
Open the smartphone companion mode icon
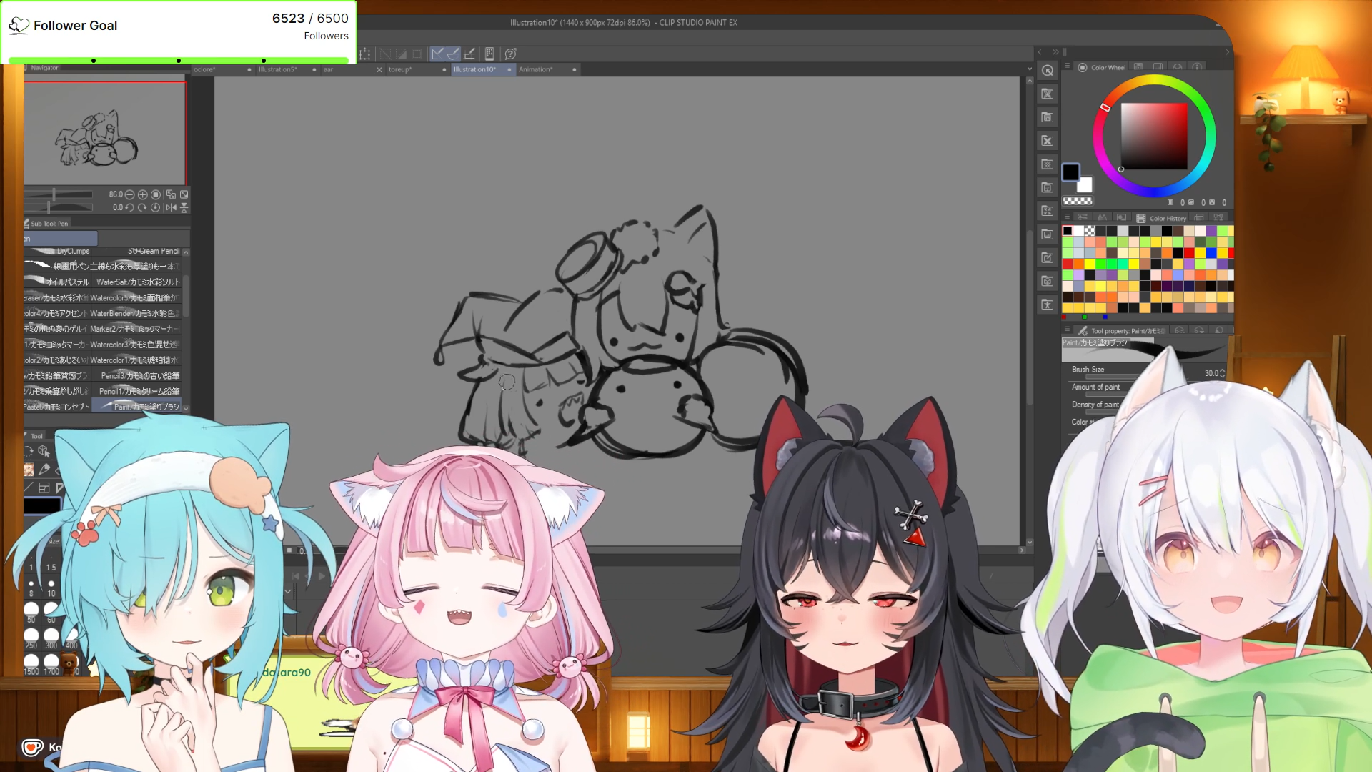click(x=489, y=54)
